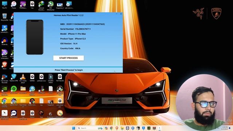Close the Hermes Auto Plist Reader window
This screenshot has width=233, height=131.
pyautogui.click(x=121, y=14)
